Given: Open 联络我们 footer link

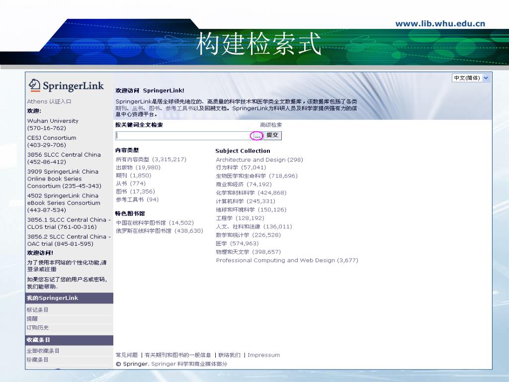Looking at the screenshot, I should [229, 355].
